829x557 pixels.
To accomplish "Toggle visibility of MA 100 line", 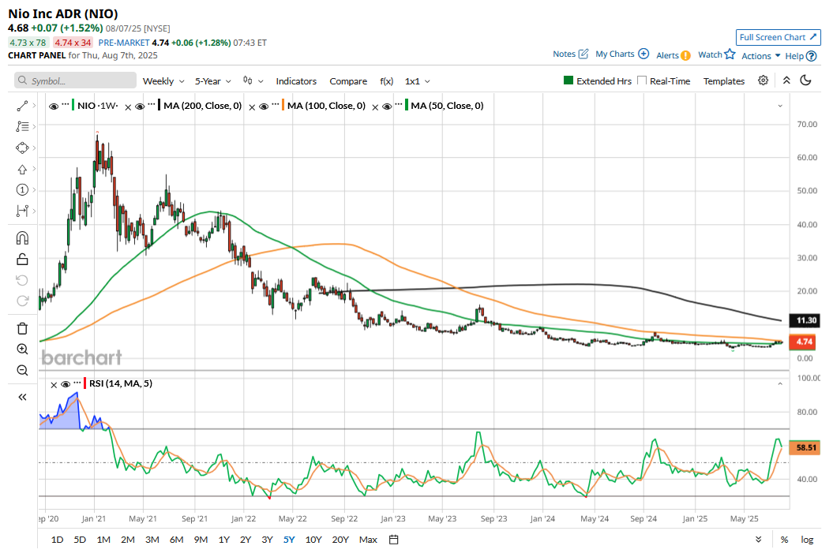I will click(264, 107).
